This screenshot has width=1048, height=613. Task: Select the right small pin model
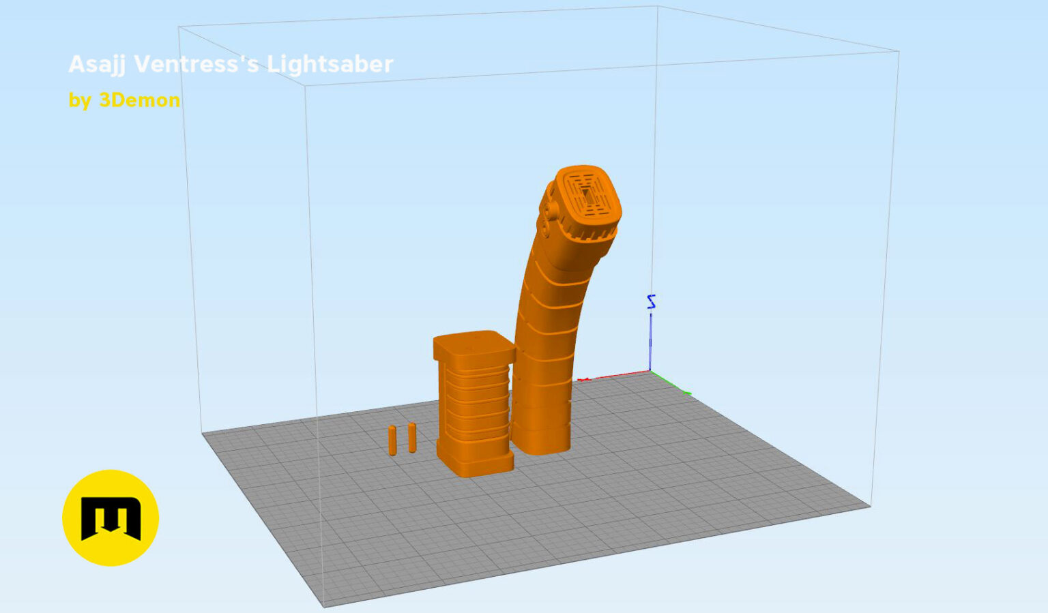point(412,438)
